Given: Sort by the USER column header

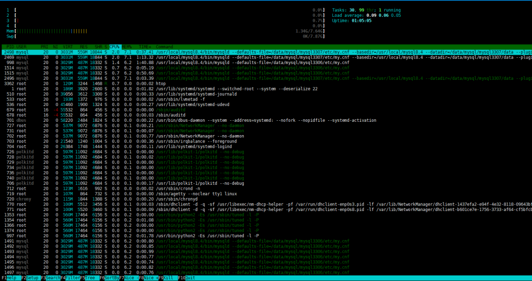Looking at the screenshot, I should (x=21, y=47).
